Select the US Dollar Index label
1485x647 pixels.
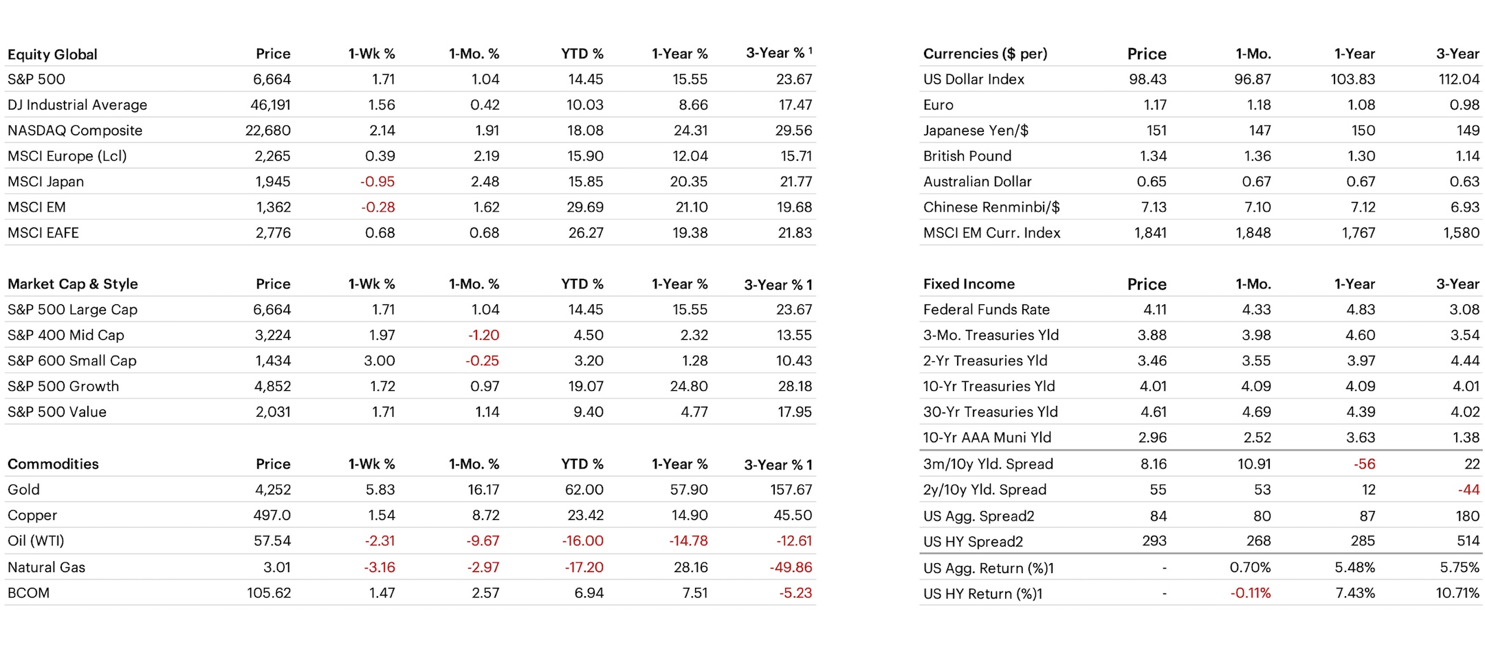pyautogui.click(x=973, y=79)
